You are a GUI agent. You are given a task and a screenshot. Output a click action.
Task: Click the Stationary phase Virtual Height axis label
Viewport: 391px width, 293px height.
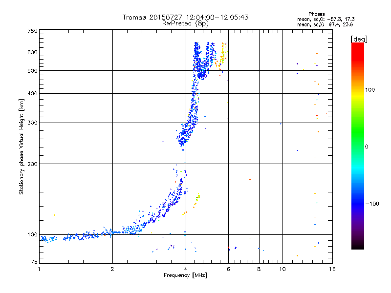click(x=22, y=147)
